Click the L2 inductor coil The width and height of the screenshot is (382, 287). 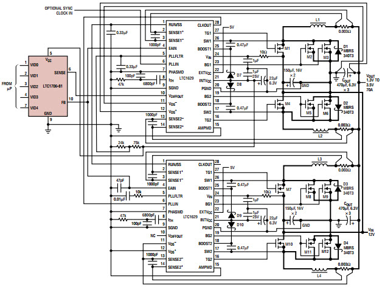pos(318,129)
